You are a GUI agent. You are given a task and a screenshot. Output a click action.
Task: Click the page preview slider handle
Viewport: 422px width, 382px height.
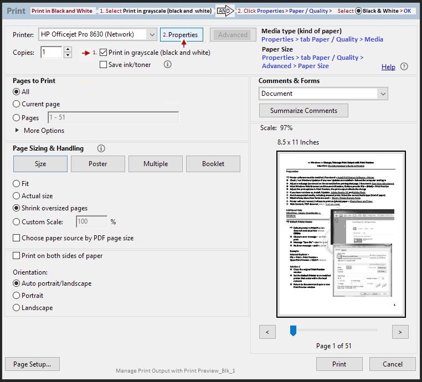pyautogui.click(x=293, y=331)
